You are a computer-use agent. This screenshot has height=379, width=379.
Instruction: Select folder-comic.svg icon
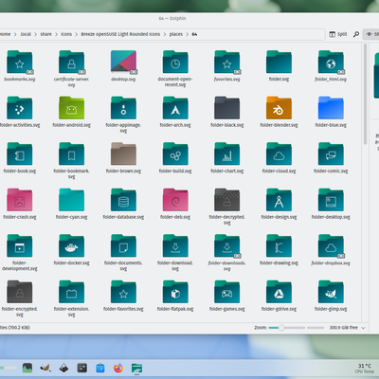point(331,154)
